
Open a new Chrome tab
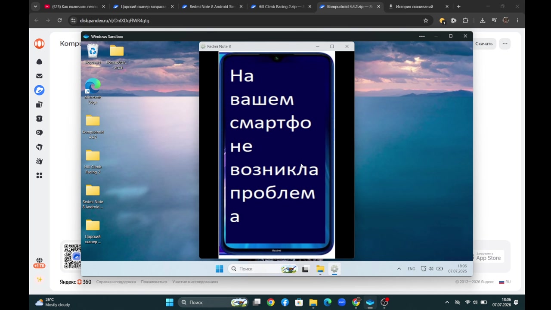click(458, 6)
